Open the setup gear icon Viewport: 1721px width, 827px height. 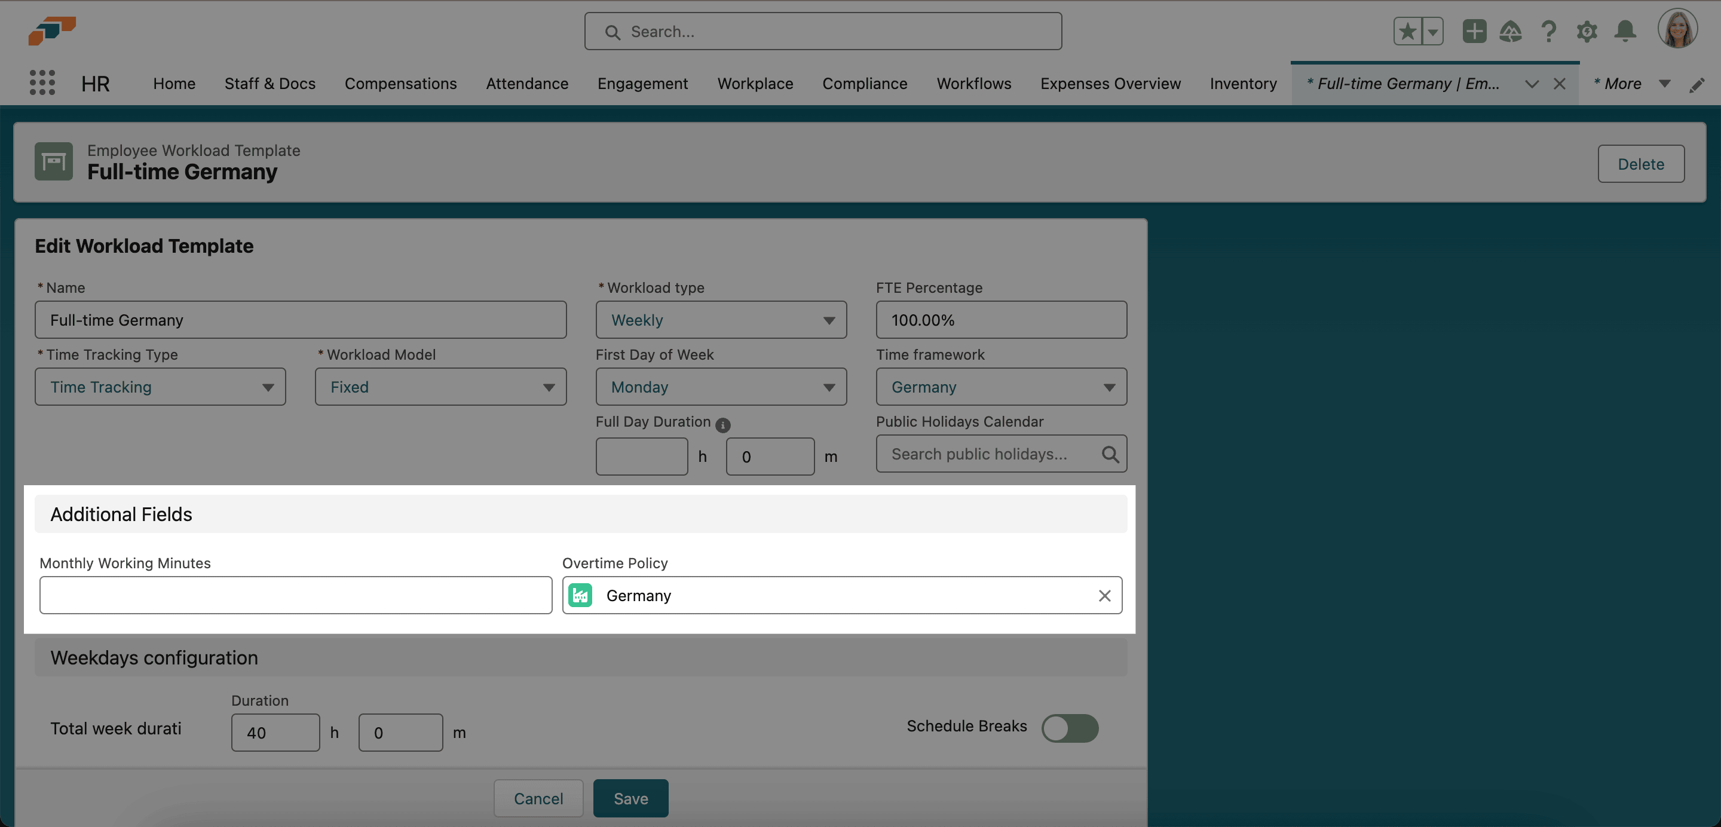(x=1587, y=32)
